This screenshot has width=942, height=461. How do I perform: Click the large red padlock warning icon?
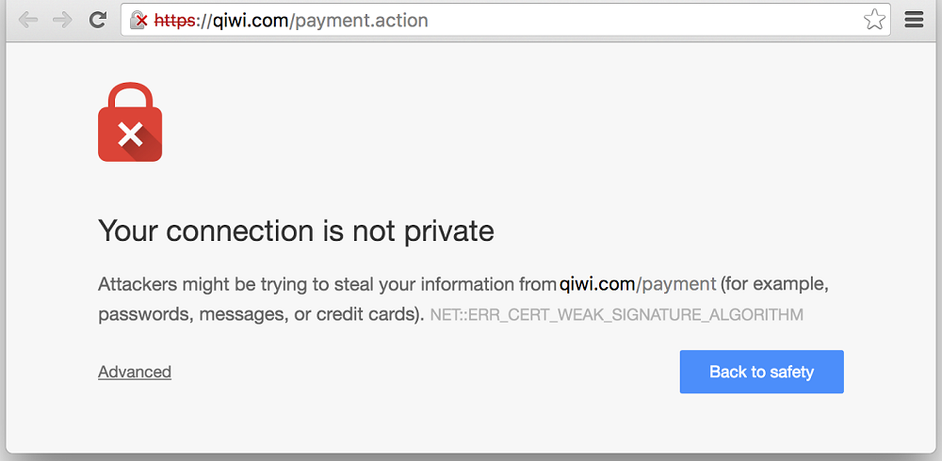point(130,122)
